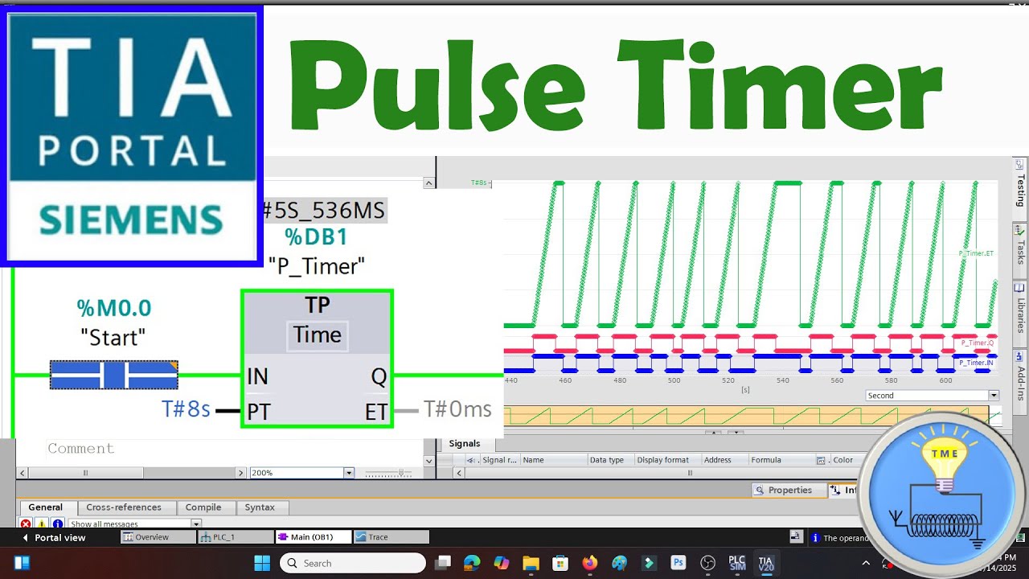This screenshot has height=579, width=1029.
Task: Open the Libraries side panel
Action: [1020, 312]
